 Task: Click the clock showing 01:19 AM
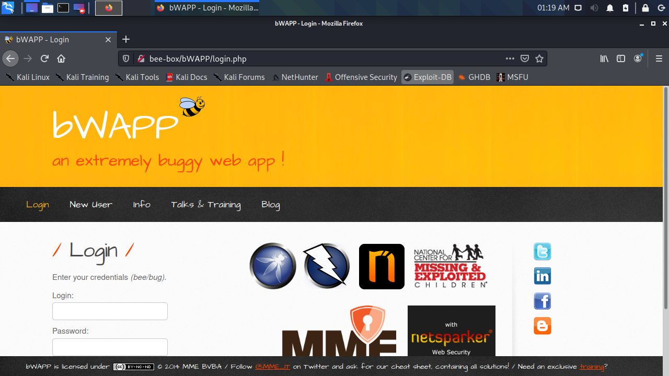tap(553, 8)
